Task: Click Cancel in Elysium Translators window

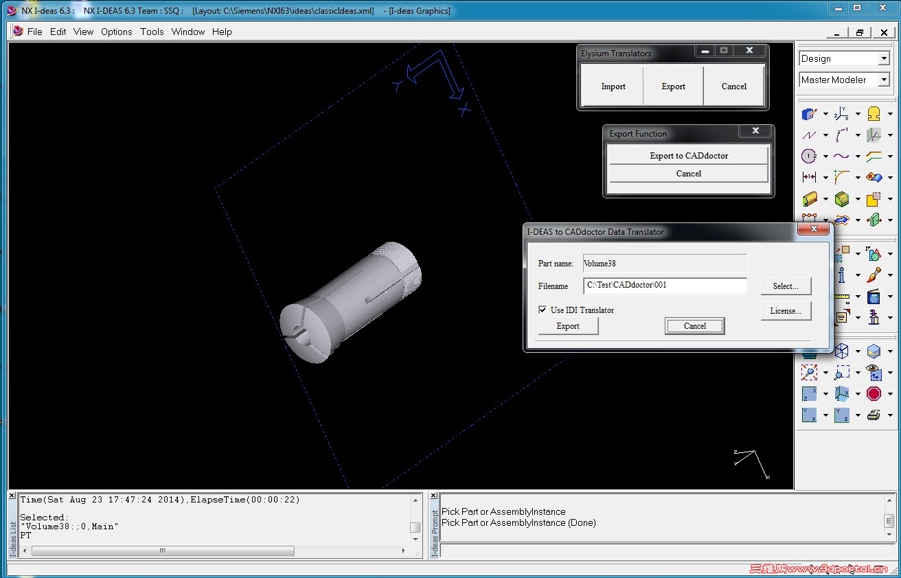Action: pyautogui.click(x=734, y=86)
